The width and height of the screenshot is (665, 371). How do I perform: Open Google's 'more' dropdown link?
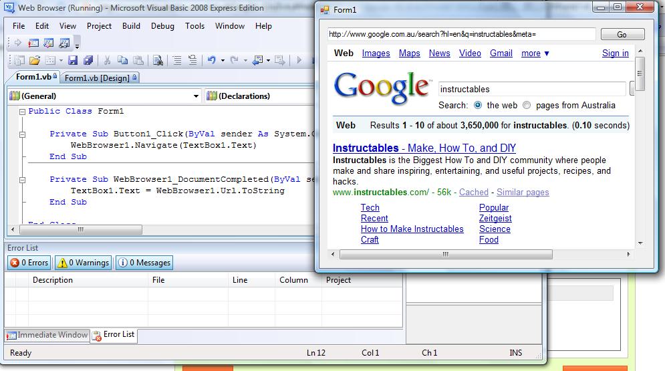pyautogui.click(x=535, y=53)
